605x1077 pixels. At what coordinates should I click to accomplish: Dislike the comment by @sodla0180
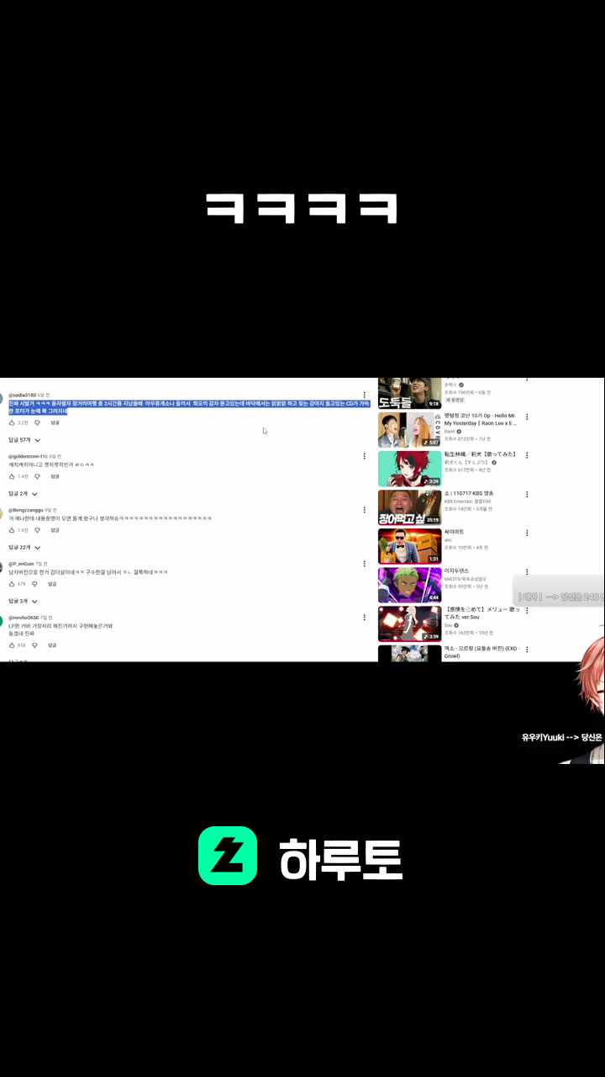coord(37,422)
